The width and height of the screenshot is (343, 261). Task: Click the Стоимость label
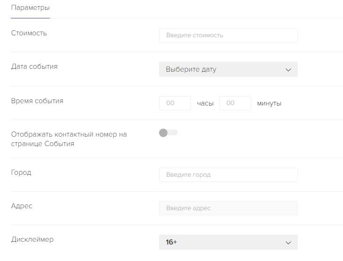point(29,33)
